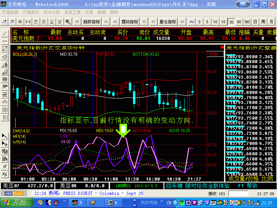Toggle the 30-minute period button
The width and height of the screenshot is (277, 208).
coord(231,22)
